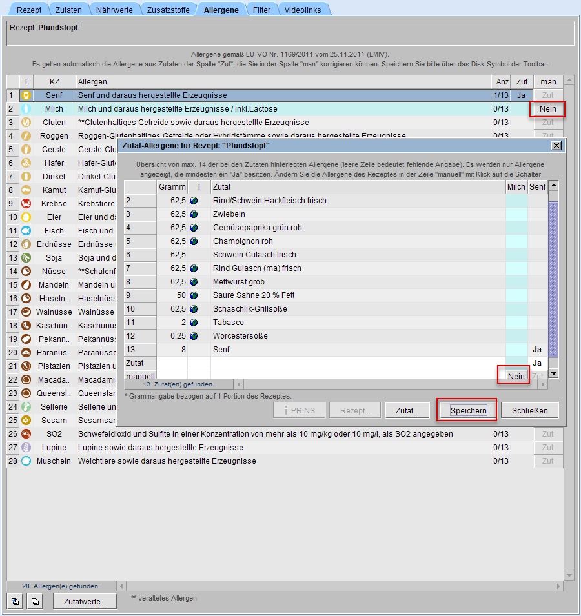The width and height of the screenshot is (581, 616).
Task: Click the Soja allergen icon
Action: (x=26, y=258)
